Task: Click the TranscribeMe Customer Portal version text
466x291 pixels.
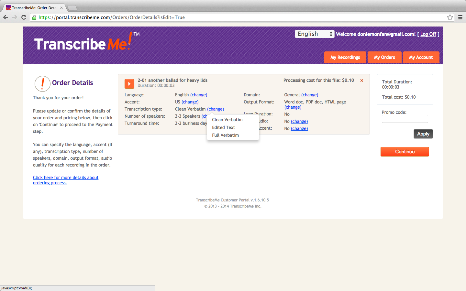Action: coord(232,200)
